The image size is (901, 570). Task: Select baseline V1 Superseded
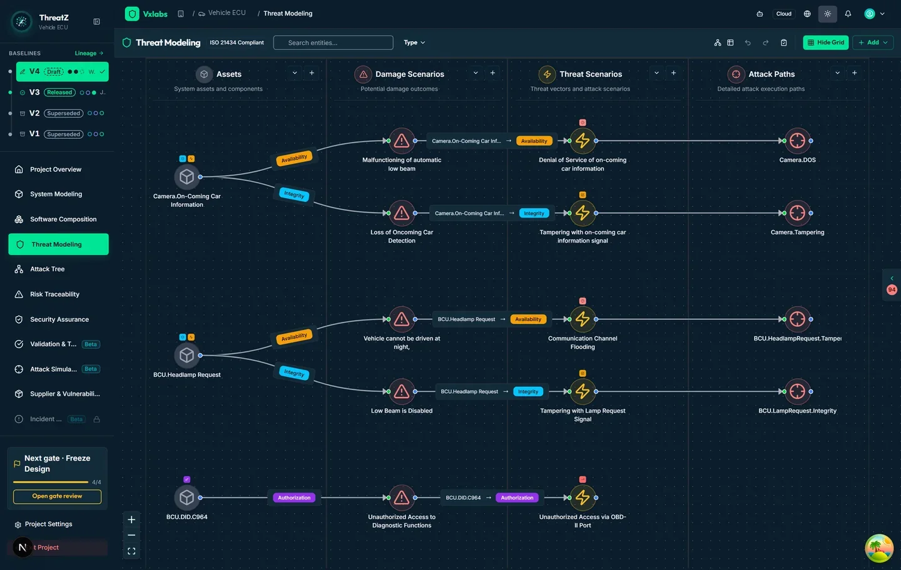(62, 134)
